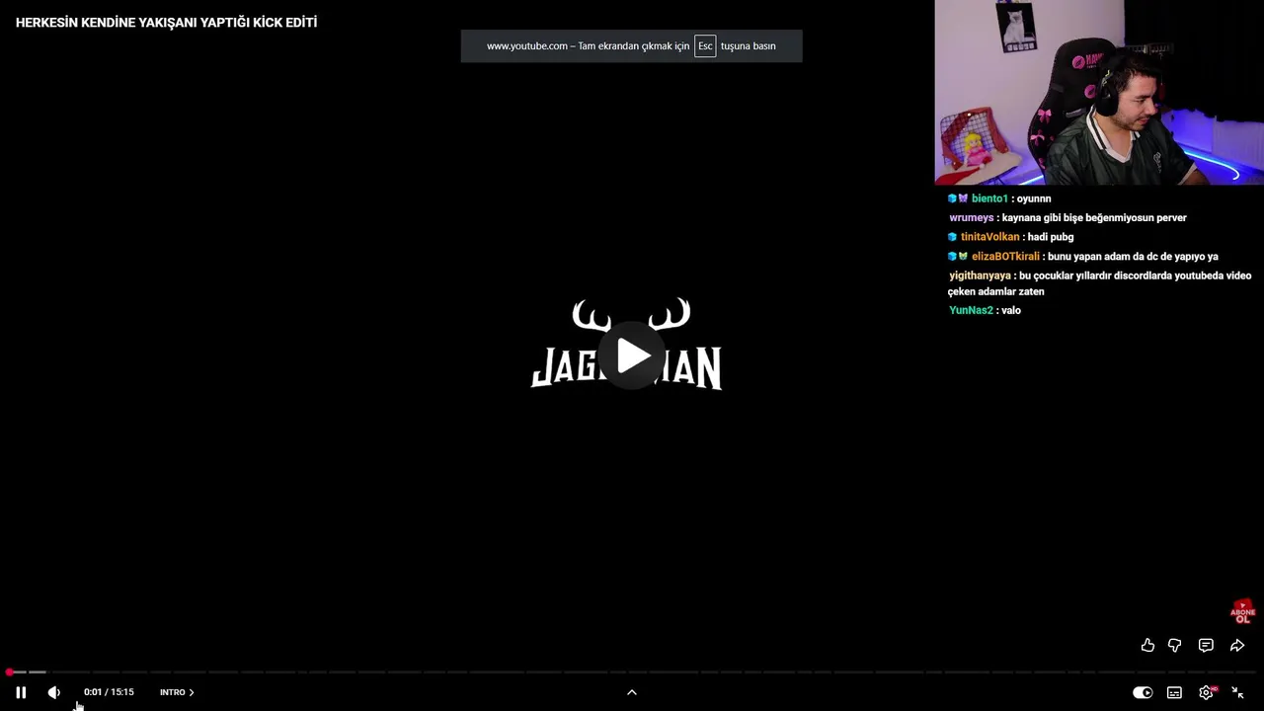Image resolution: width=1264 pixels, height=711 pixels.
Task: Click the chat message 'hadi pubg'
Action: point(1051,237)
